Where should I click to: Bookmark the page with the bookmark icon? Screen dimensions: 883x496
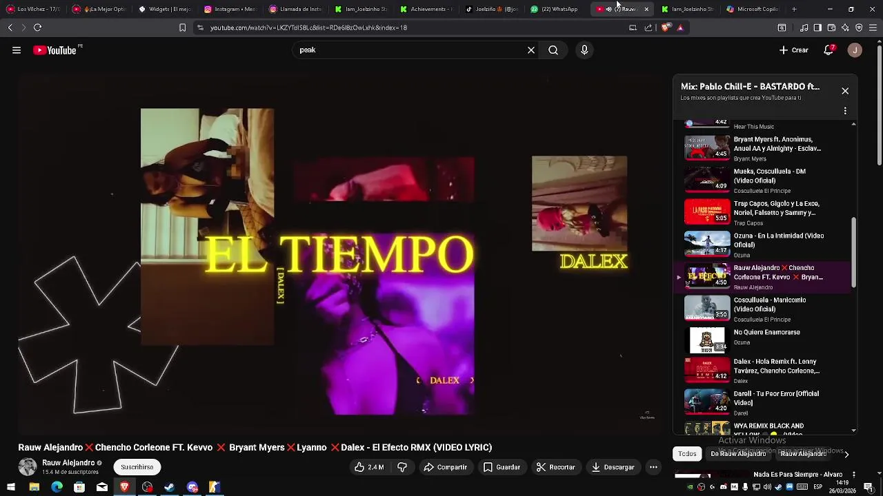point(182,28)
